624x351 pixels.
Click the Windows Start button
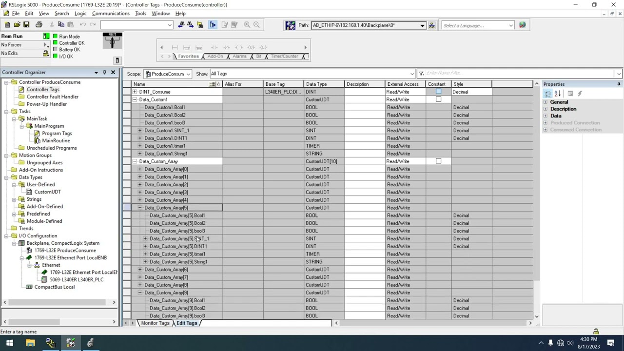(x=10, y=343)
